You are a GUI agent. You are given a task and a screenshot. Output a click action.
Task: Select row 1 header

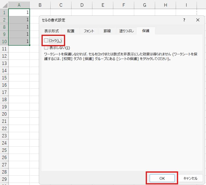(4, 13)
